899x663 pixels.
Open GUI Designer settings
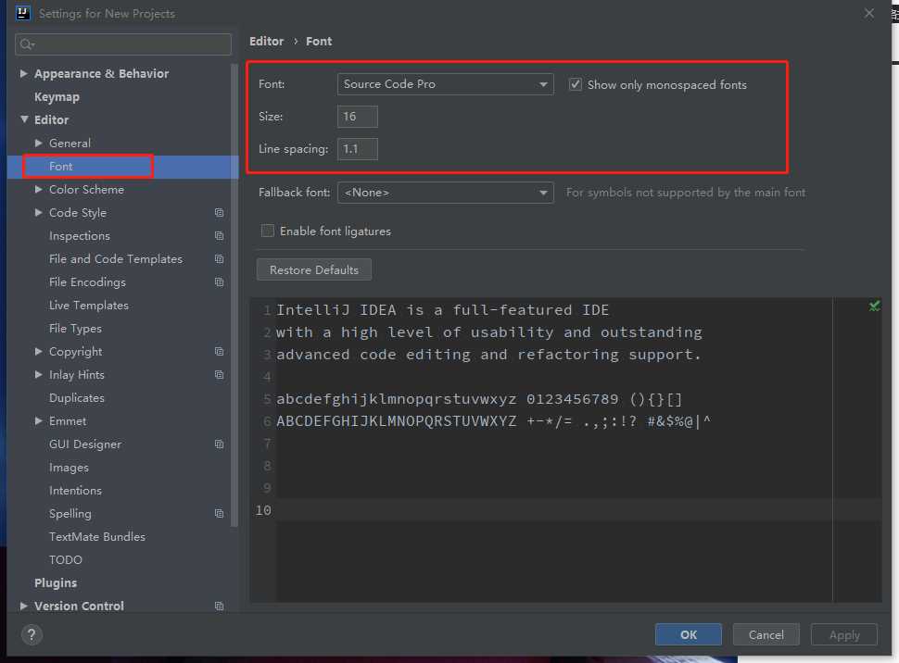click(85, 444)
